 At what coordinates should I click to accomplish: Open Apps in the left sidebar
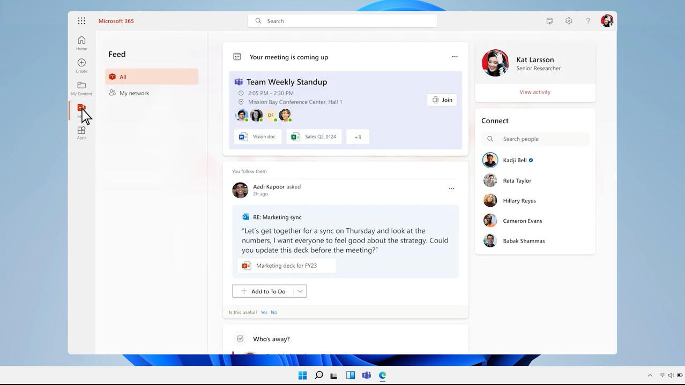[x=81, y=133]
